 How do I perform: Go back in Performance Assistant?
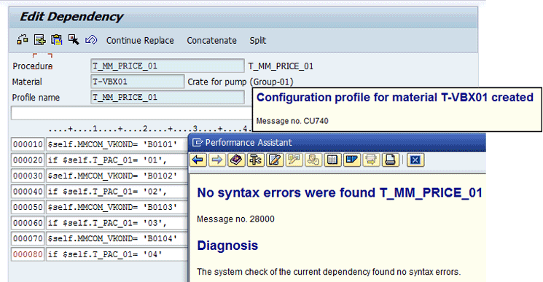tap(198, 160)
